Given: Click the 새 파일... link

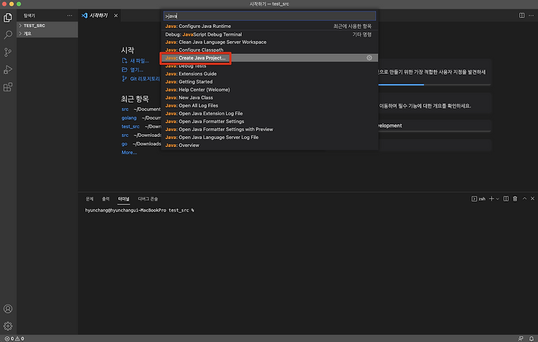Looking at the screenshot, I should point(139,61).
